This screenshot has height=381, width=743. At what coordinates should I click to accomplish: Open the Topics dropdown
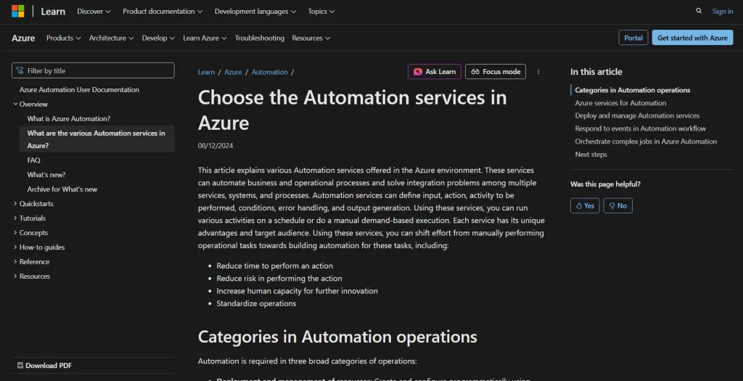pos(321,11)
